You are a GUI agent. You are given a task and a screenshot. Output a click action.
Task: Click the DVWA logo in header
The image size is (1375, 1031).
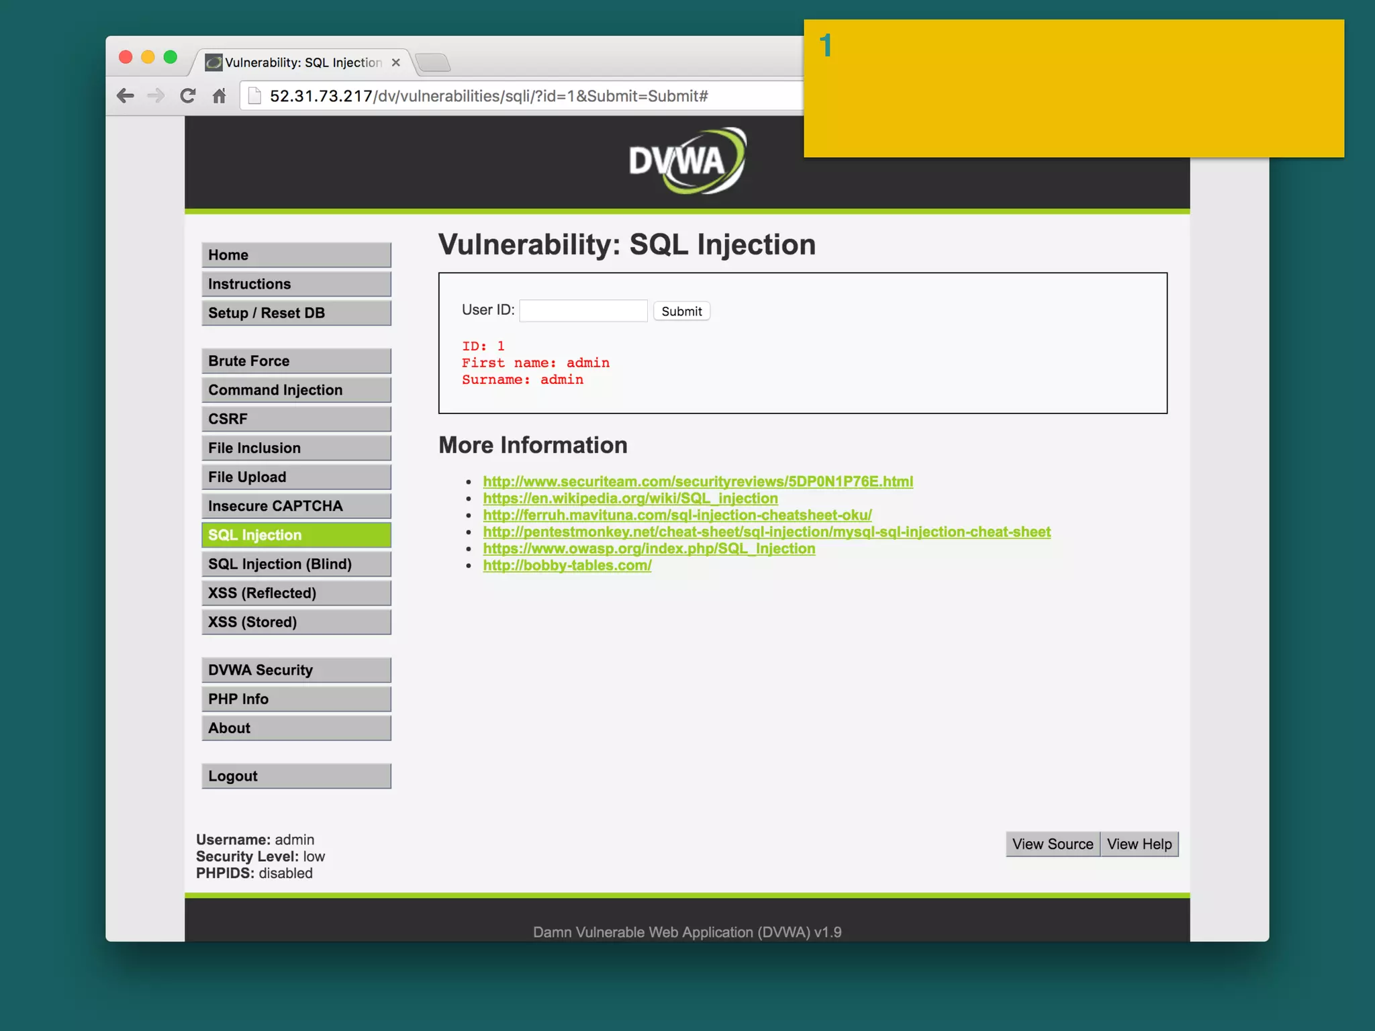[687, 161]
